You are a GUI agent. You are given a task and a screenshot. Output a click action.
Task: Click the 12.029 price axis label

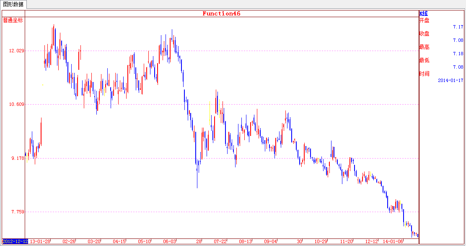click(x=17, y=51)
